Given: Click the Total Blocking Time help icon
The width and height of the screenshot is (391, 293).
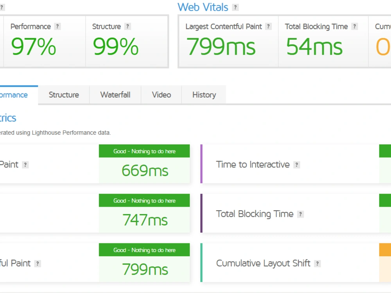Looking at the screenshot, I should pos(355,26).
